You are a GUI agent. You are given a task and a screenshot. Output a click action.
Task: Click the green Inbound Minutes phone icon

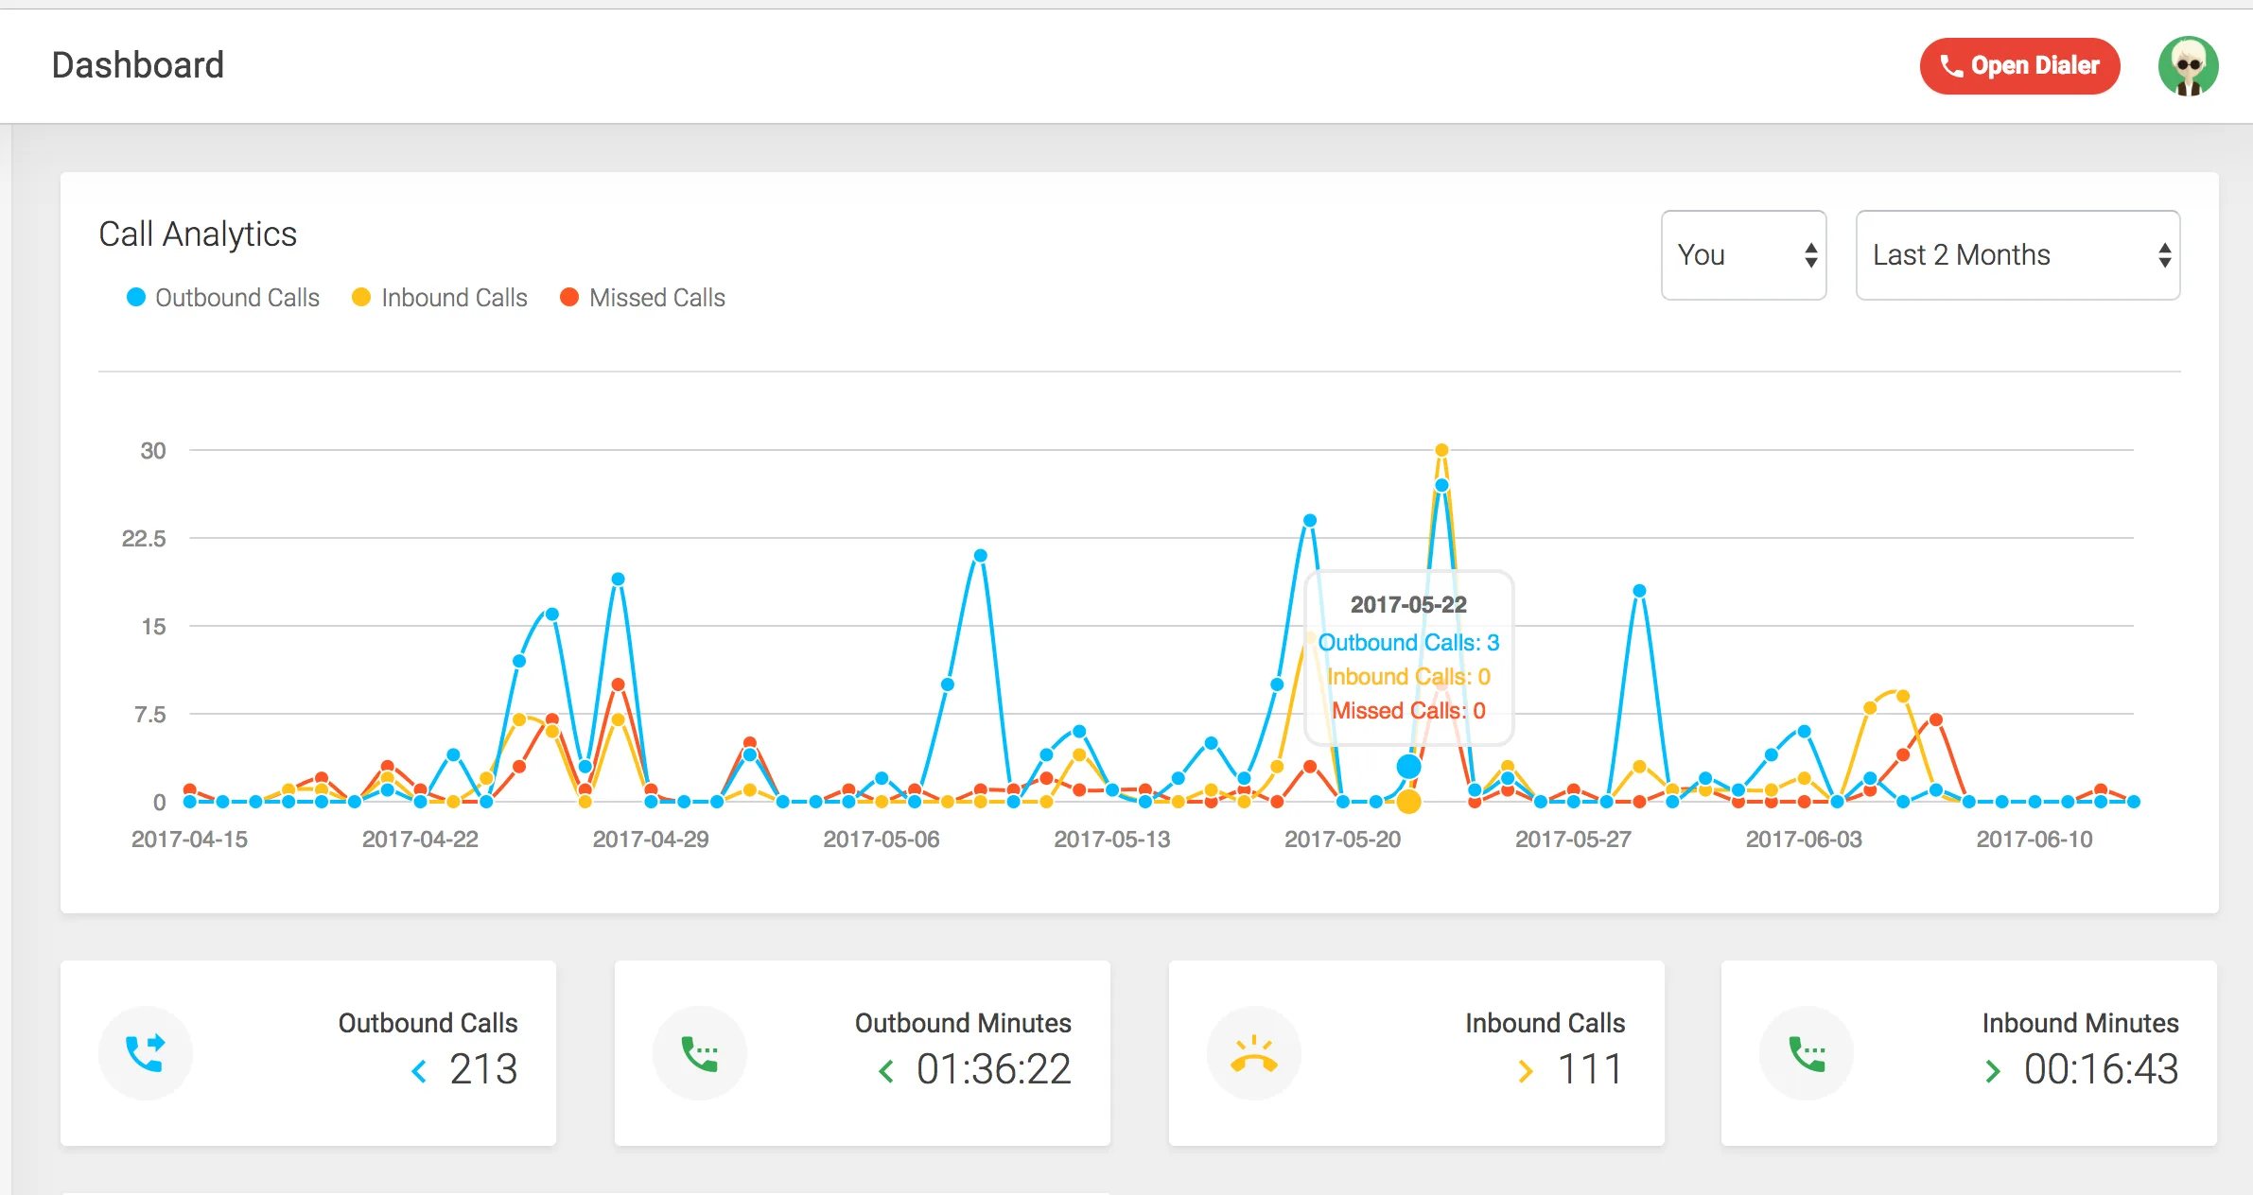click(1807, 1053)
